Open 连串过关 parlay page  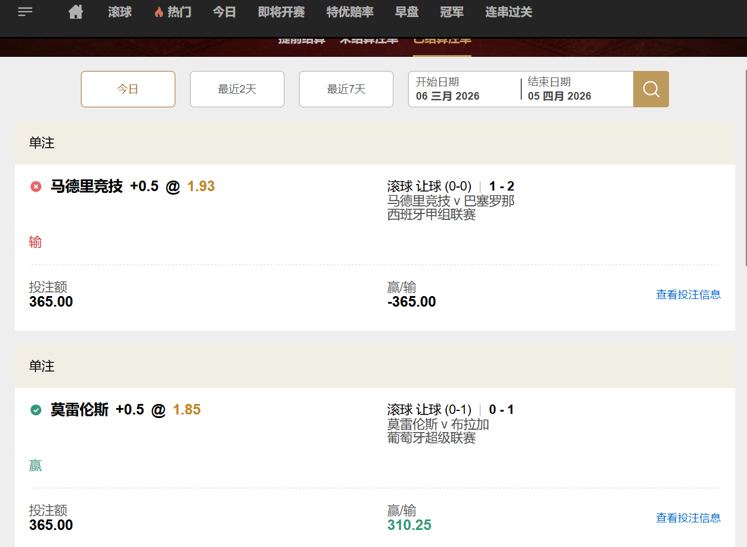(x=508, y=12)
